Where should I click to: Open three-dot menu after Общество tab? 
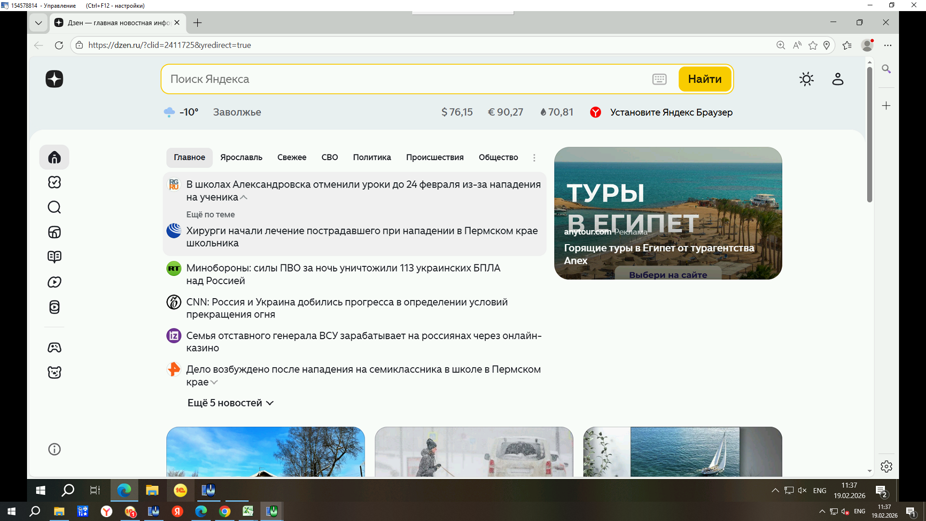(534, 158)
